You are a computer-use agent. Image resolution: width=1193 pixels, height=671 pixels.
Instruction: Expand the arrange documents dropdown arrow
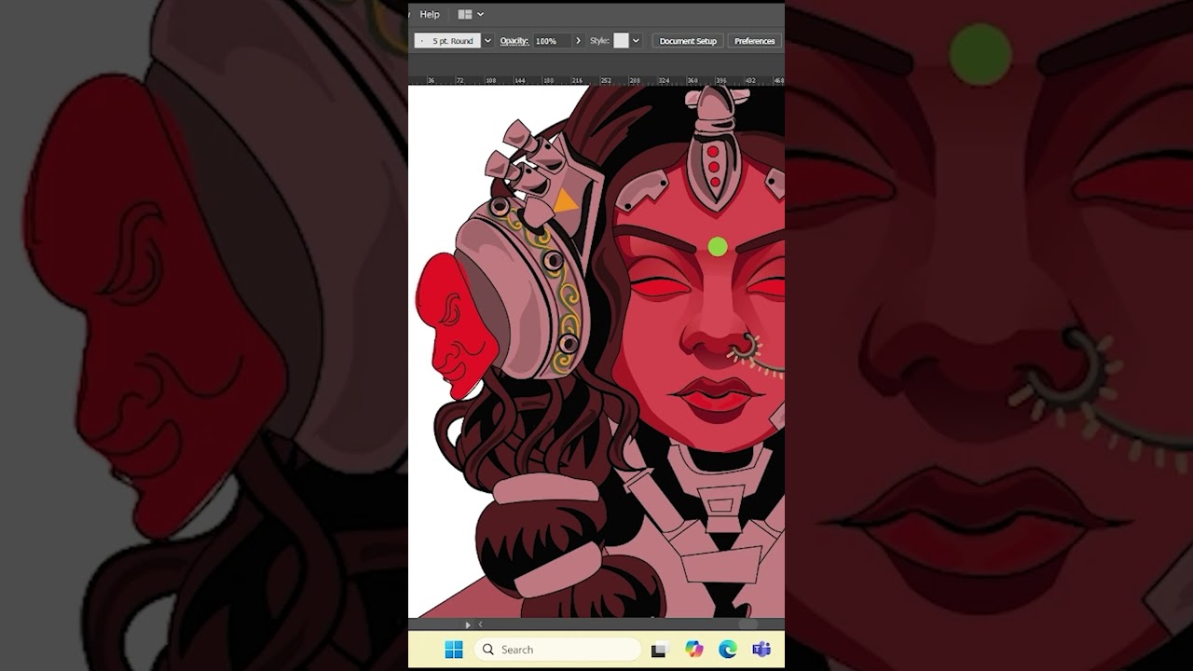(x=481, y=14)
